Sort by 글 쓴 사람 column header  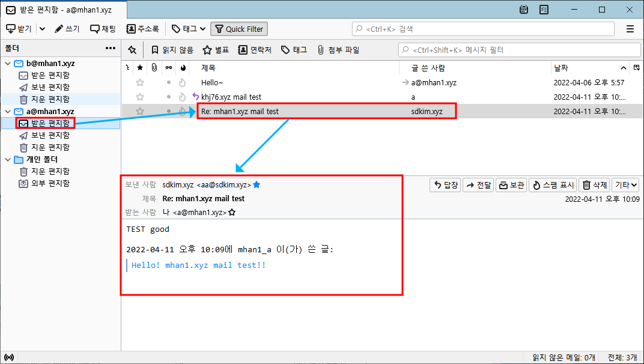click(x=475, y=68)
